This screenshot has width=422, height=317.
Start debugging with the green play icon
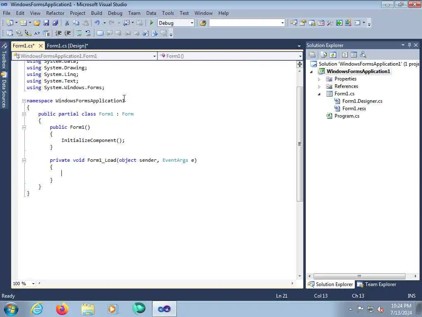pos(151,23)
